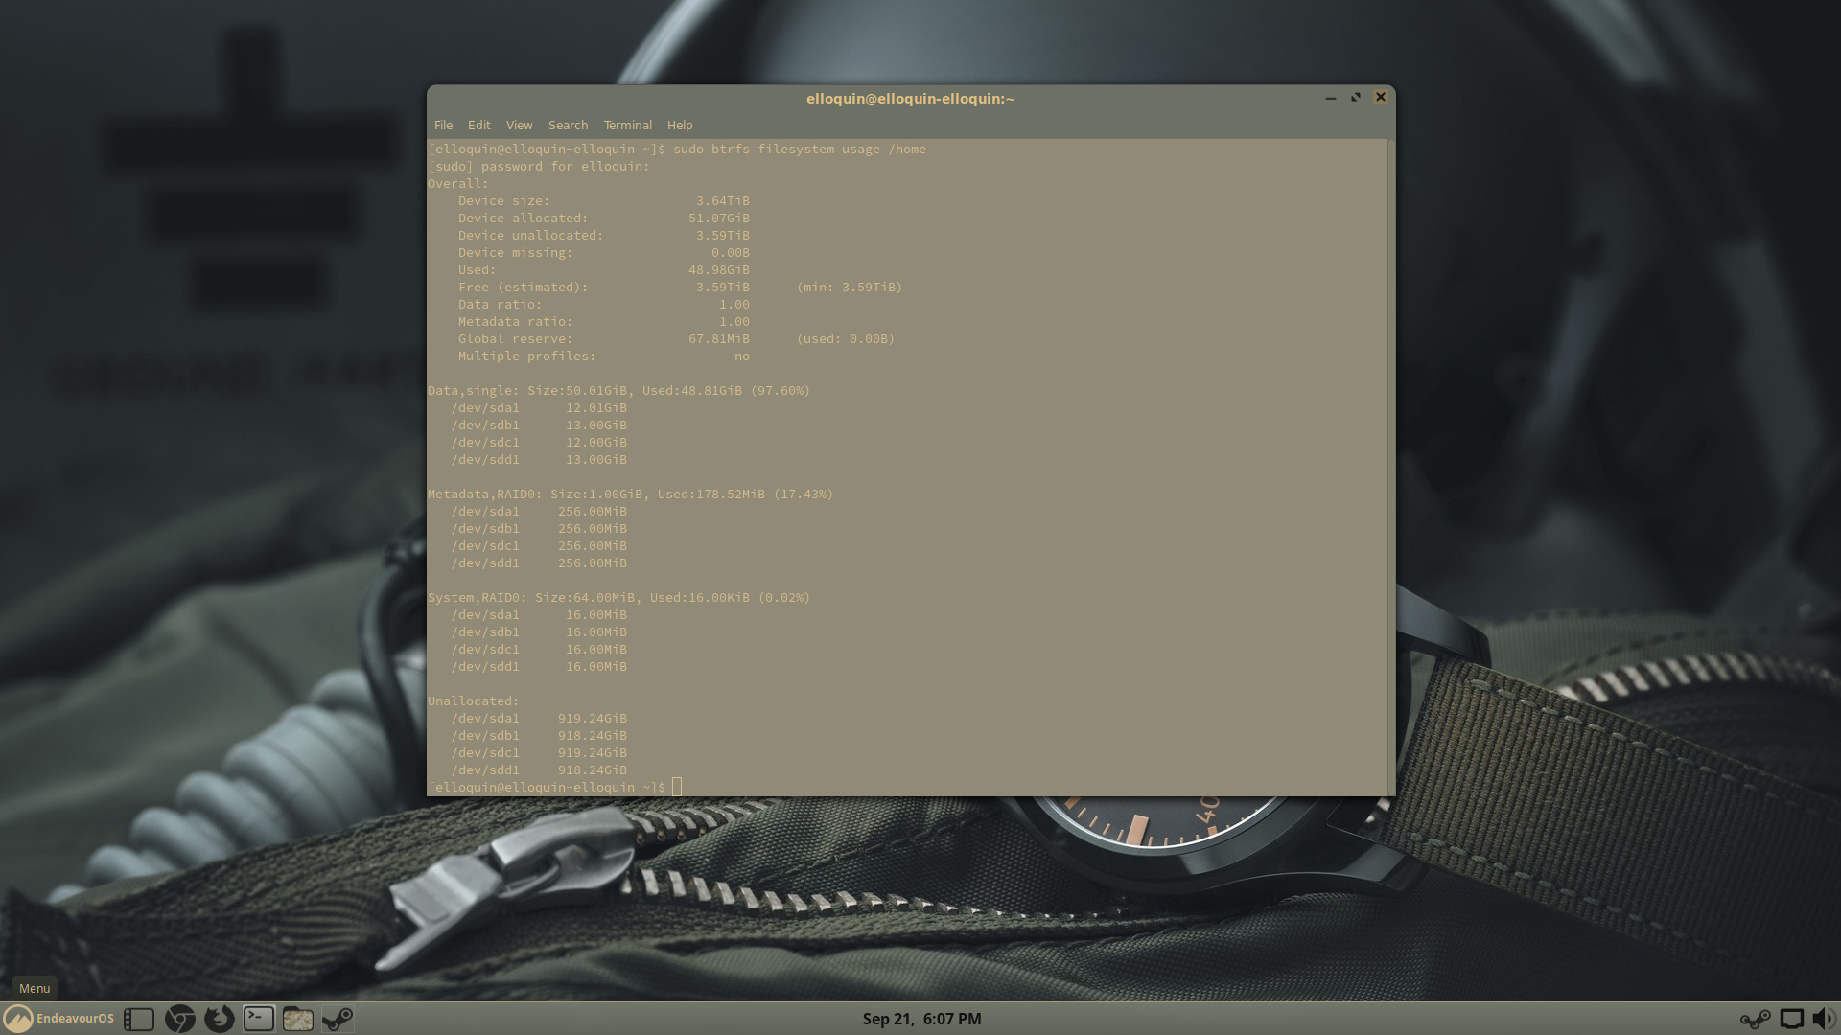Launch Chromium from the taskbar
This screenshot has height=1035, width=1841.
178,1019
